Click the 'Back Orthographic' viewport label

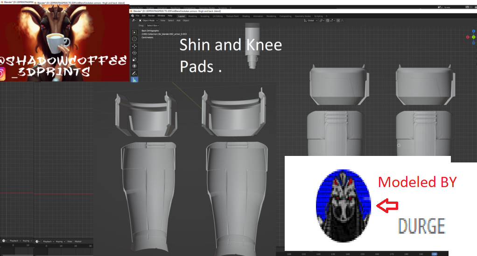150,31
